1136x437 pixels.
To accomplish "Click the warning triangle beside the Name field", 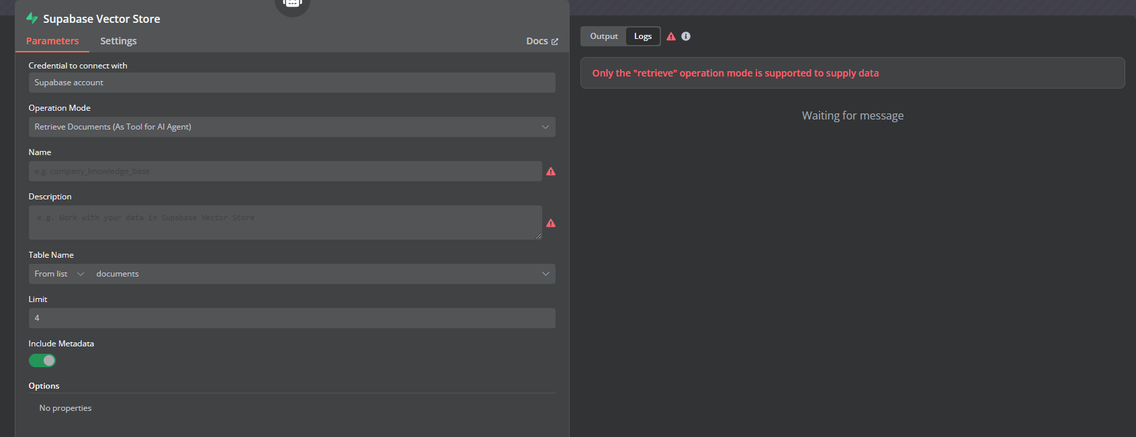I will click(551, 172).
